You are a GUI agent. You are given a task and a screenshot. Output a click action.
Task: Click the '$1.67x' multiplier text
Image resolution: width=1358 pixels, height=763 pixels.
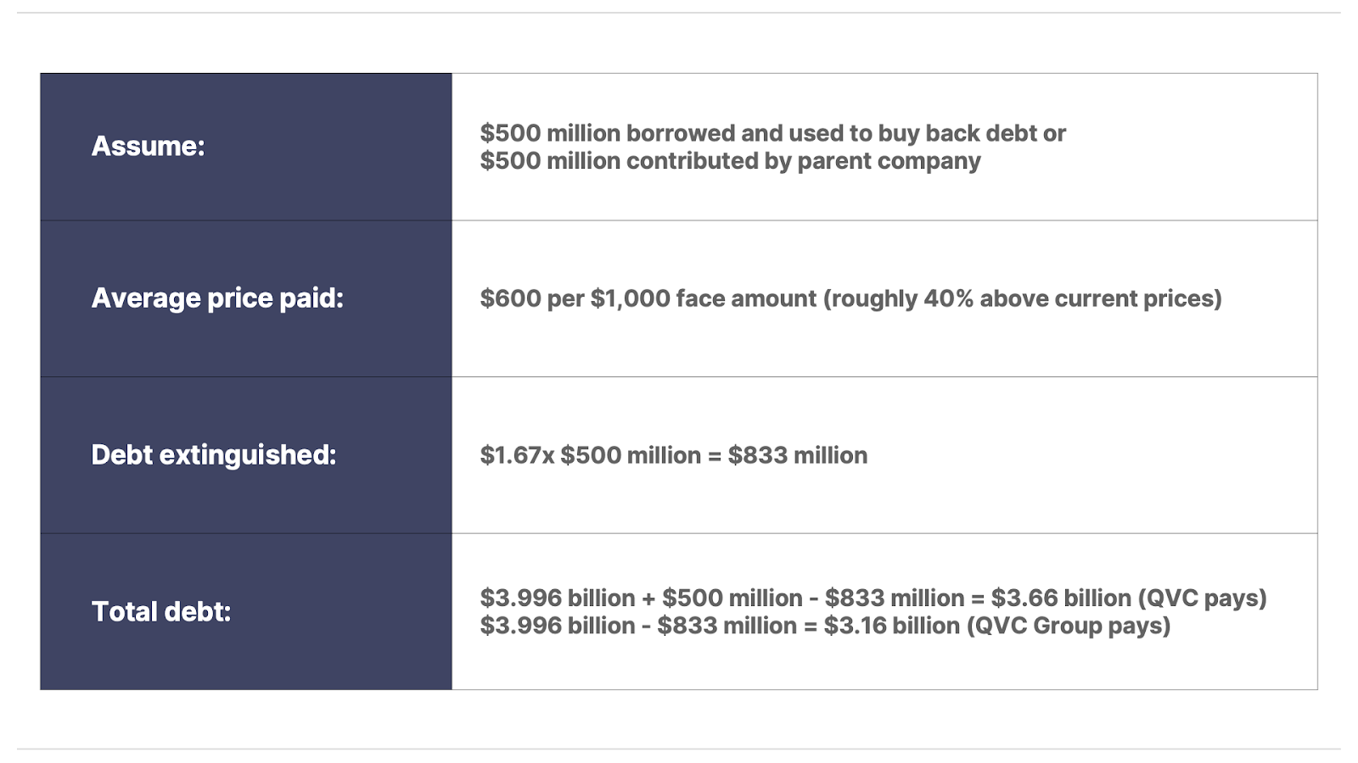click(517, 455)
